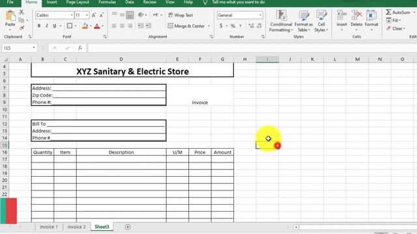Click the Accounting dollar format icon
The width and height of the screenshot is (417, 234).
coord(221,26)
